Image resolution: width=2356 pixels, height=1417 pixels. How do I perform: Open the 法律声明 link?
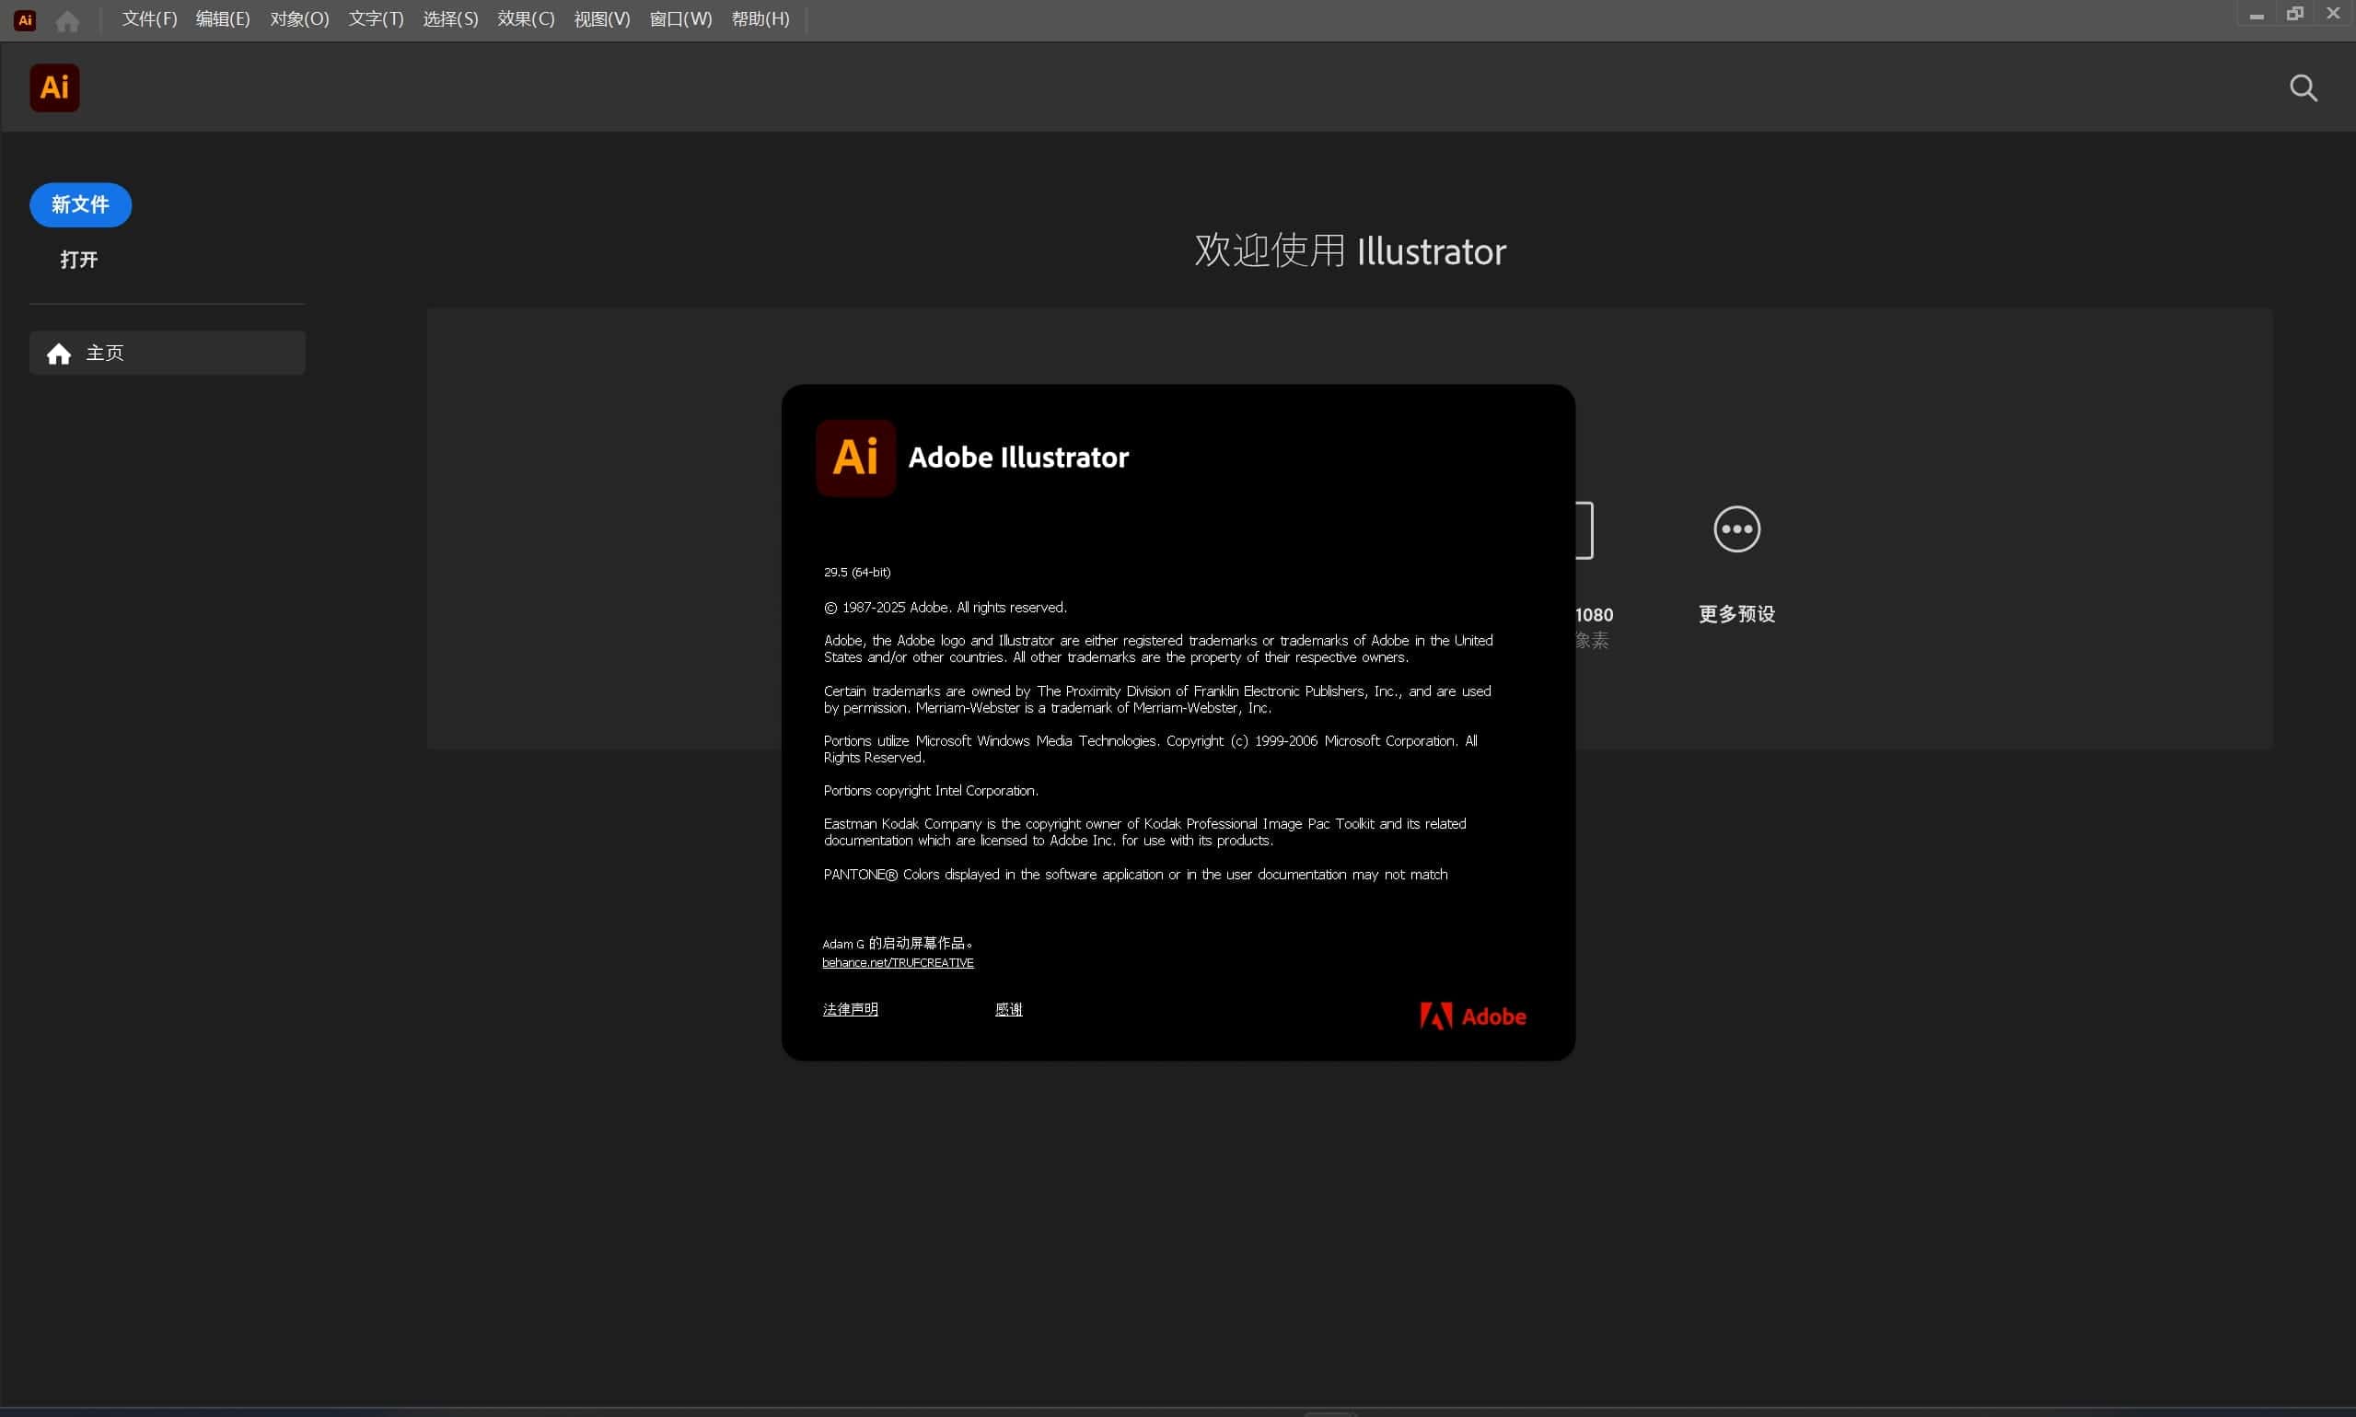click(x=849, y=1008)
